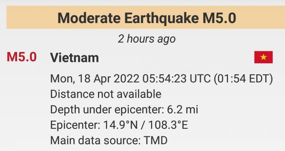Open the Moderate Earthquake M5.0 header banner

point(145,18)
